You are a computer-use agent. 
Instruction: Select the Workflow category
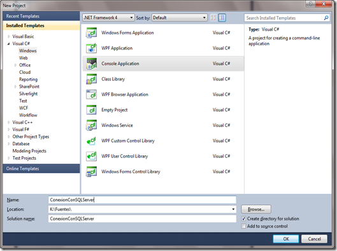click(x=28, y=115)
